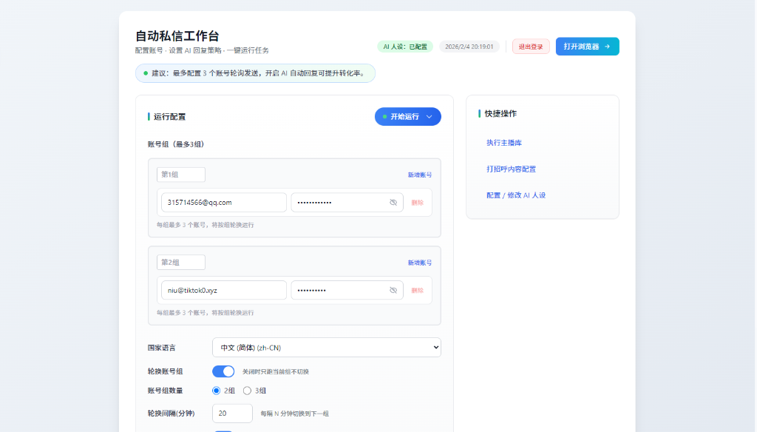Reveal password for niu@tiktok0.xyz account
Image resolution: width=757 pixels, height=432 pixels.
393,290
